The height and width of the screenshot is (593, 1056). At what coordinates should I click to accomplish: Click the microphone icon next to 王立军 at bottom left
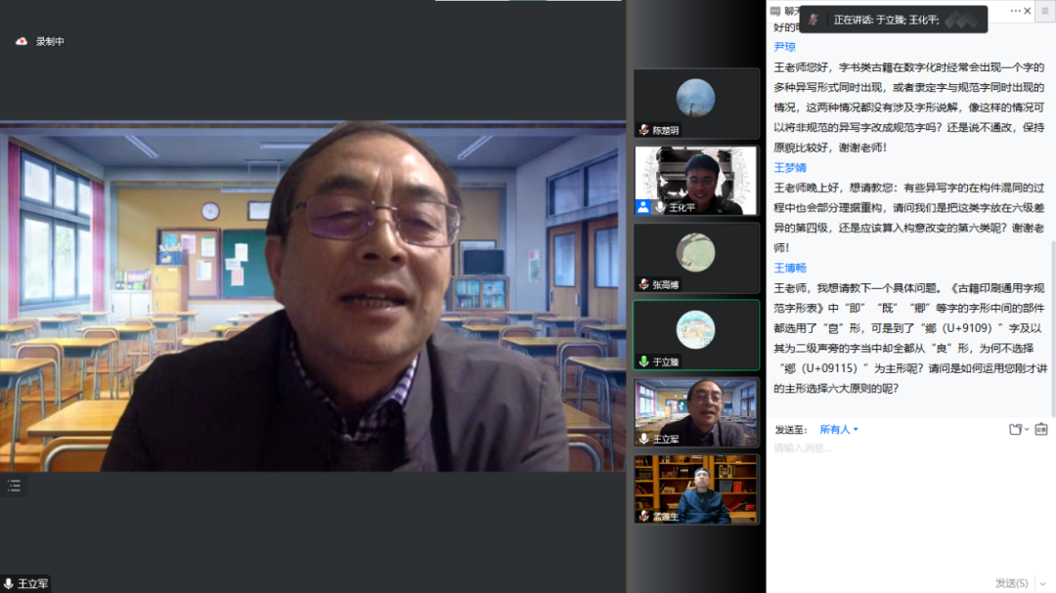tap(9, 583)
